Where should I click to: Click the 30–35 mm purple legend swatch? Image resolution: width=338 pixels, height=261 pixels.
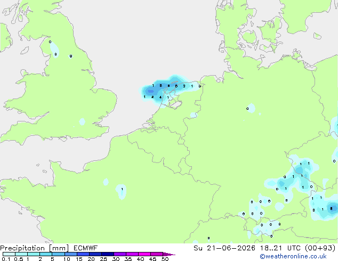(119, 254)
